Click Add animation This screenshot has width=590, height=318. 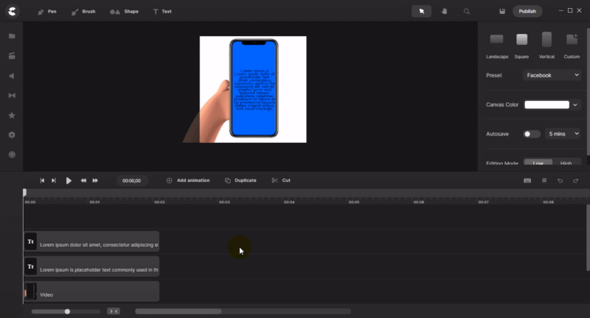pyautogui.click(x=188, y=180)
